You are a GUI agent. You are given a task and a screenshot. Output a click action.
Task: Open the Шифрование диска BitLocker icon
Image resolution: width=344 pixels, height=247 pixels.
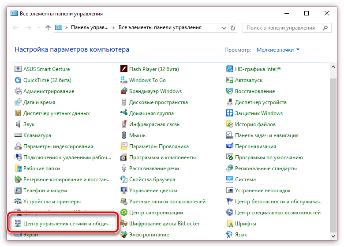coord(124,224)
